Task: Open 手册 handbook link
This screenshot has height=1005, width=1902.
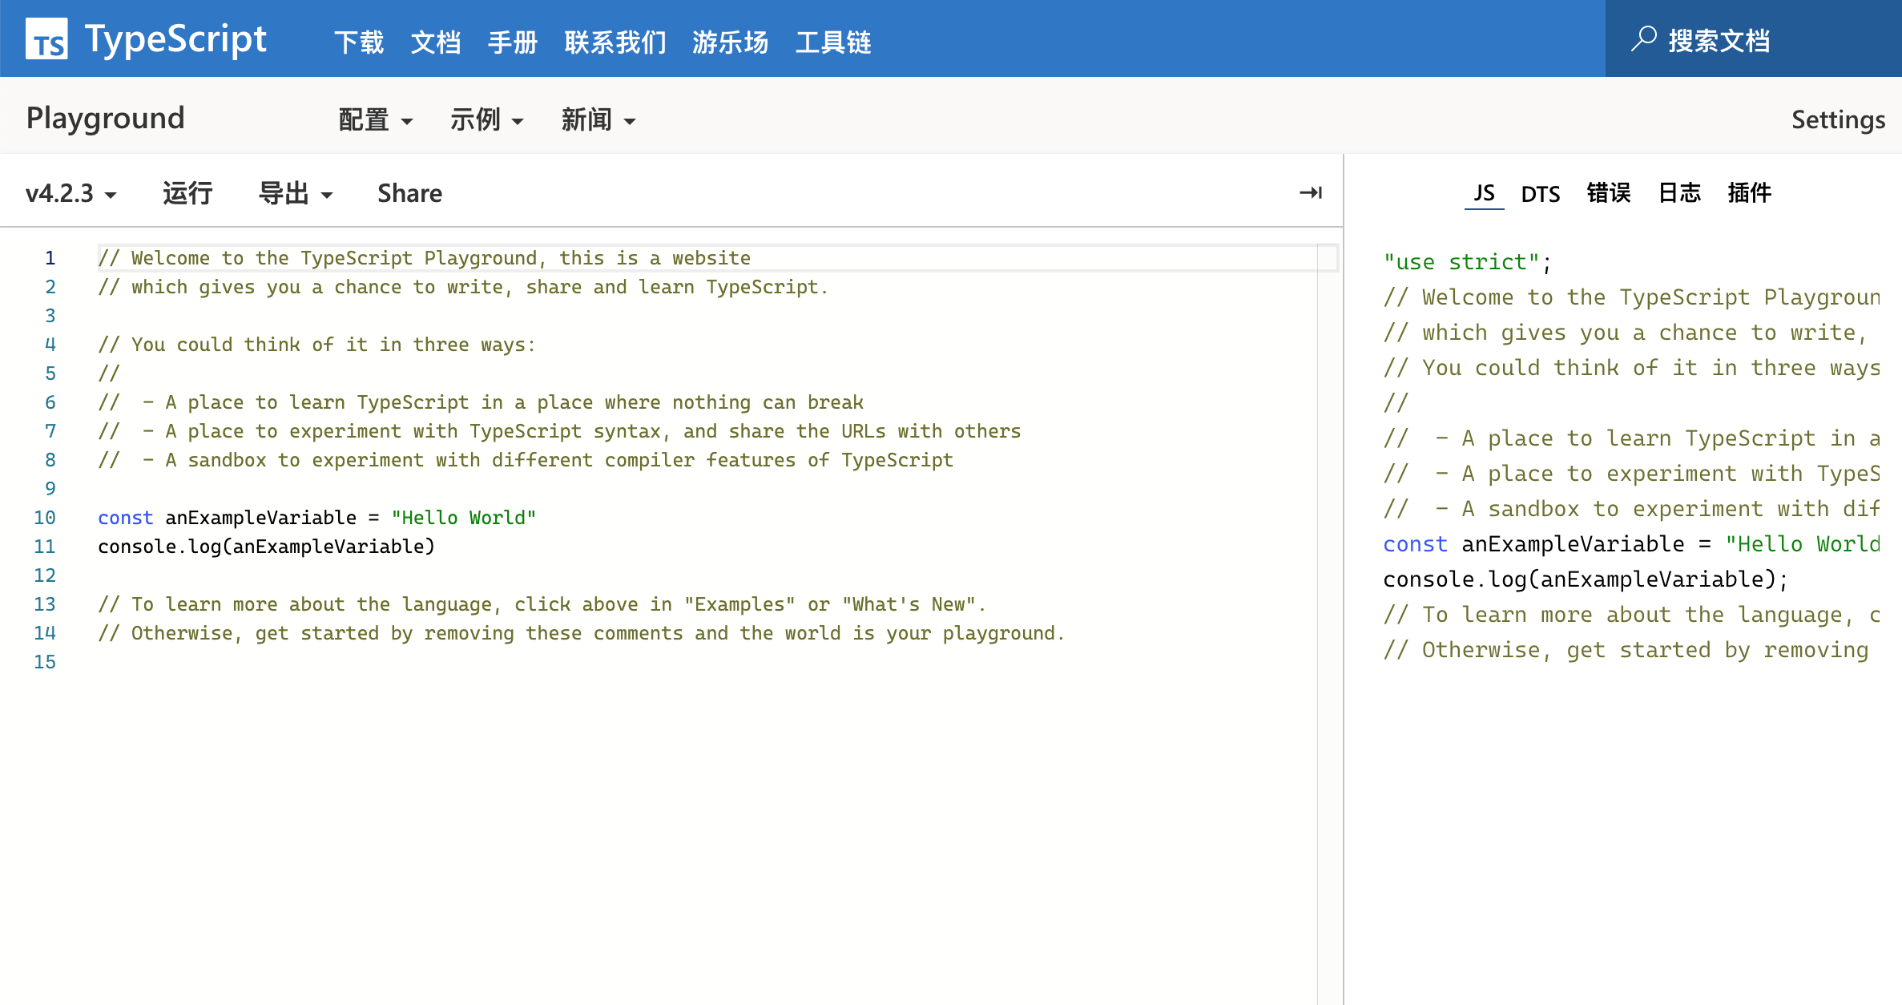Action: click(513, 42)
